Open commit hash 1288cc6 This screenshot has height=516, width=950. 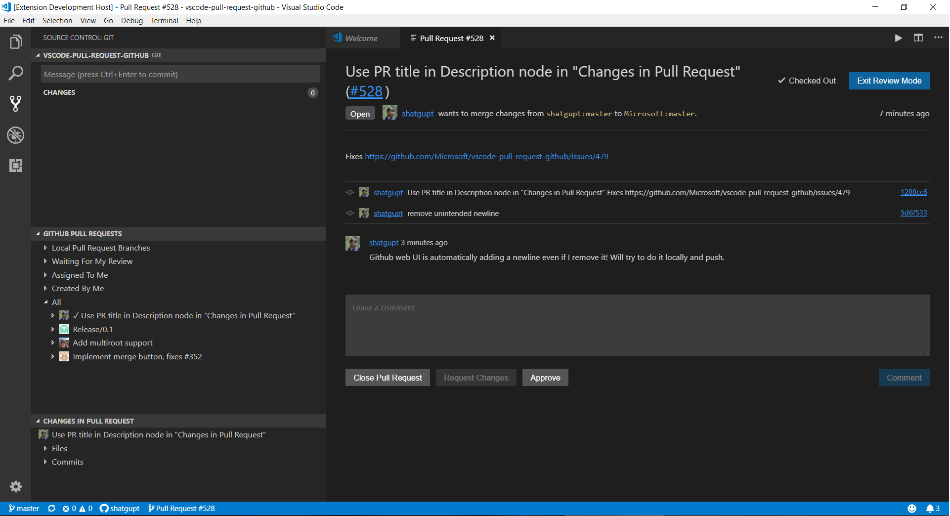pyautogui.click(x=913, y=192)
